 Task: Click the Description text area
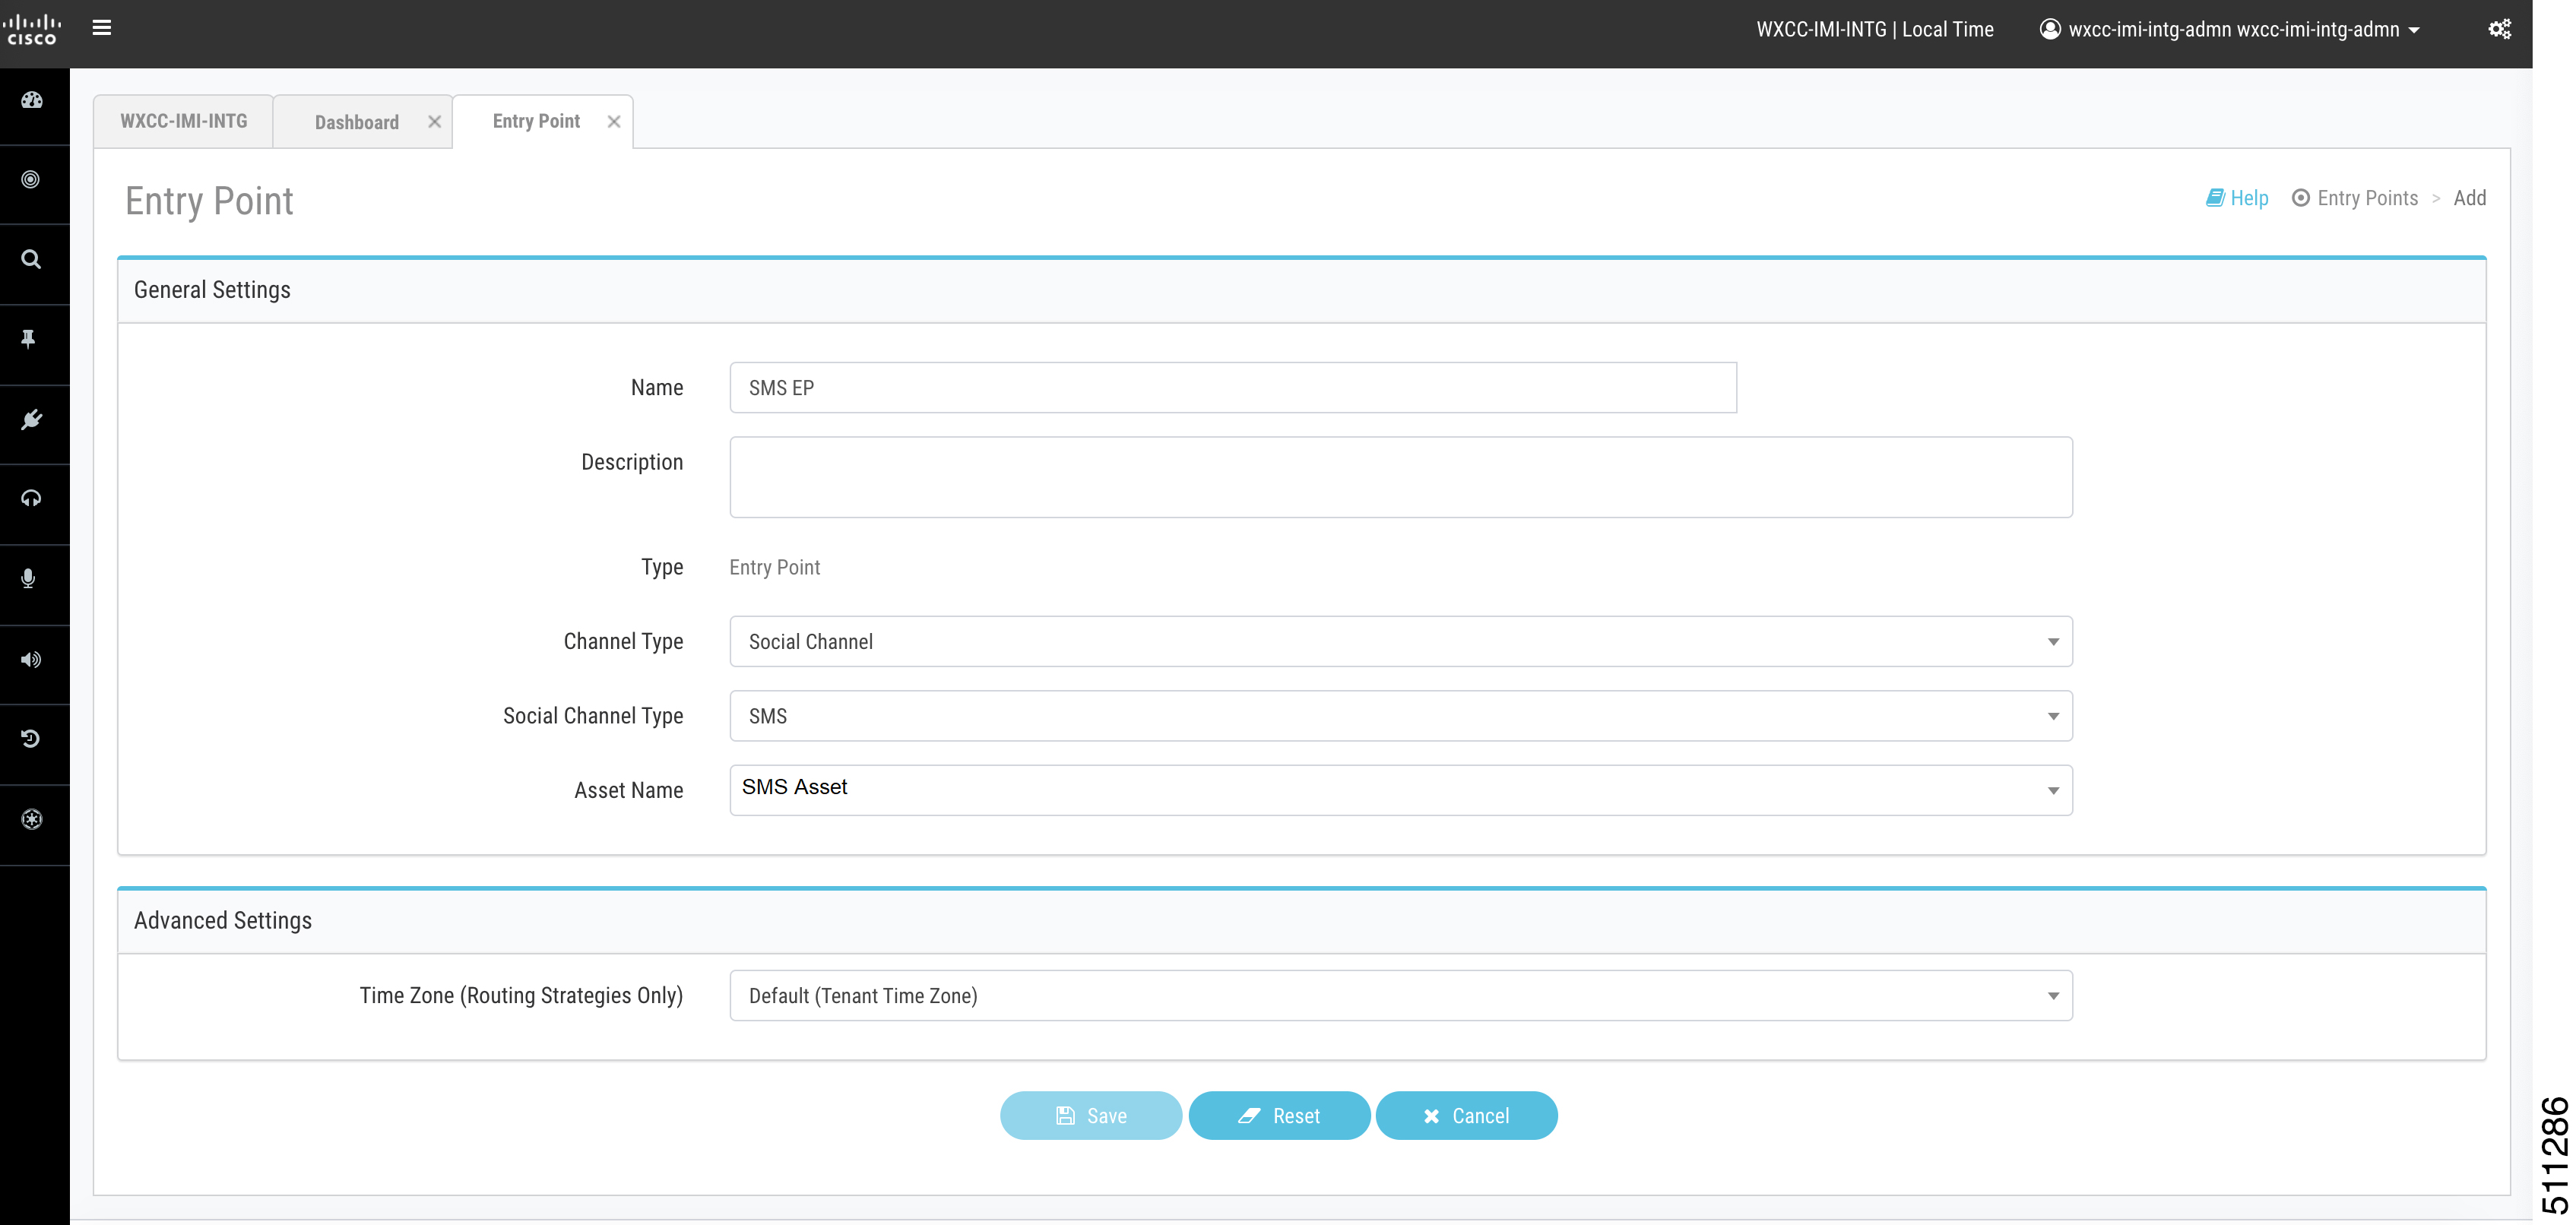[x=1401, y=477]
